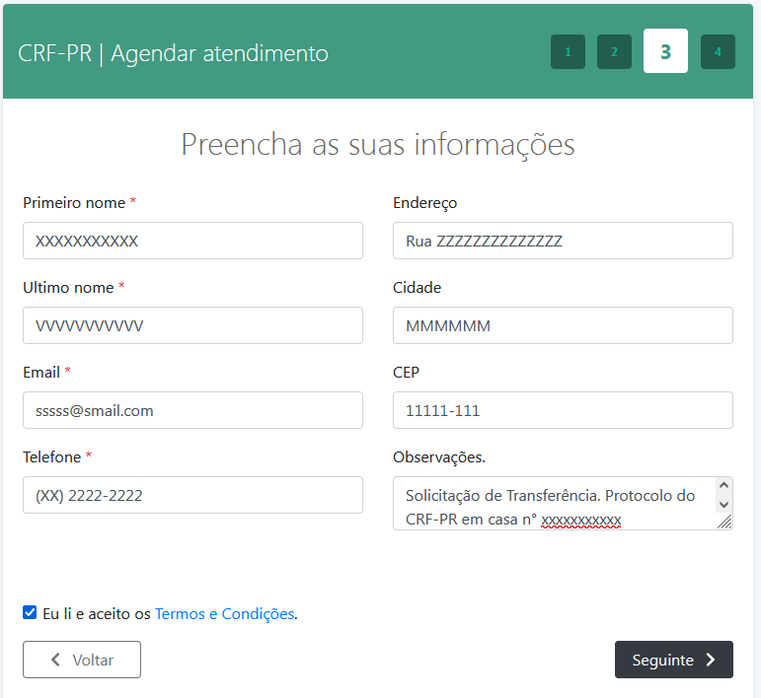Click inside the CEP field
761x698 pixels.
click(x=563, y=410)
